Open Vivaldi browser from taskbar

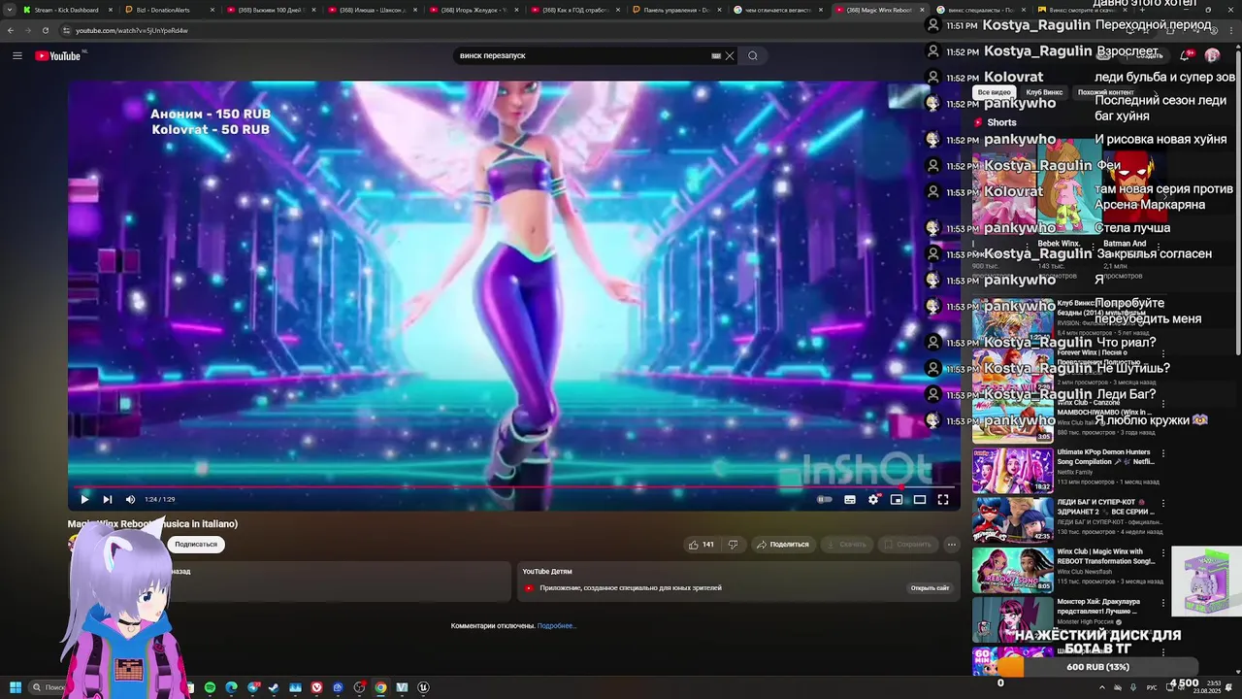pos(316,687)
